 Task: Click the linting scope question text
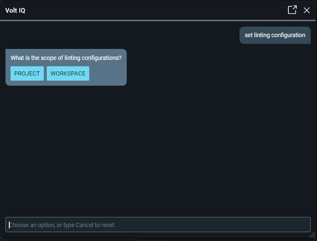point(66,58)
